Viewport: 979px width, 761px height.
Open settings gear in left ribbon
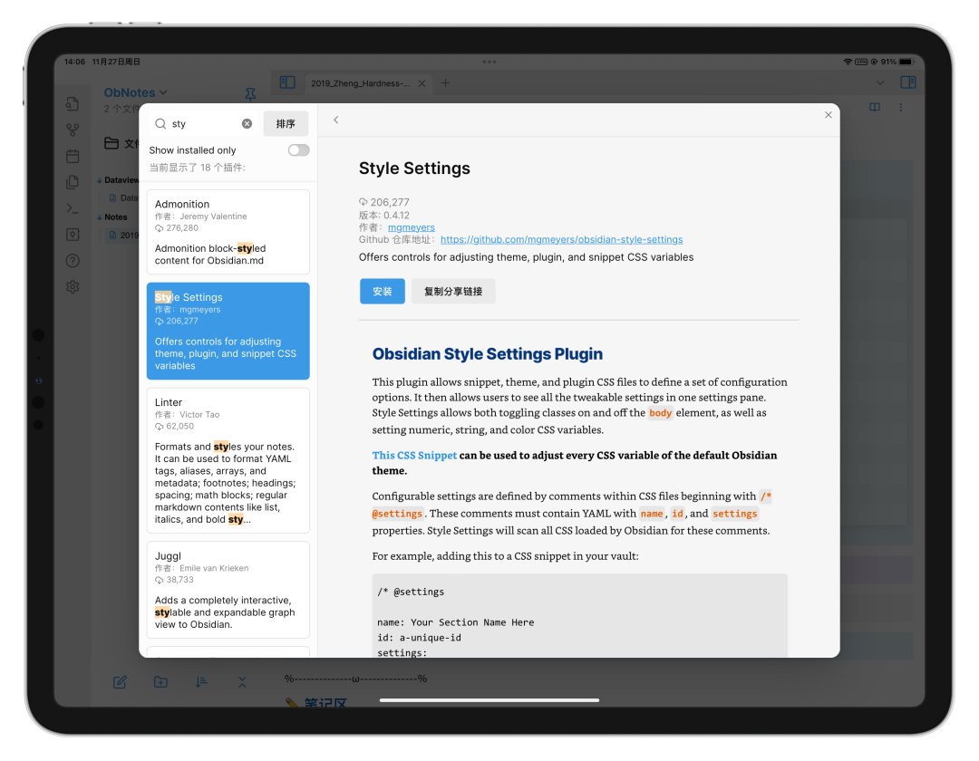tap(73, 287)
